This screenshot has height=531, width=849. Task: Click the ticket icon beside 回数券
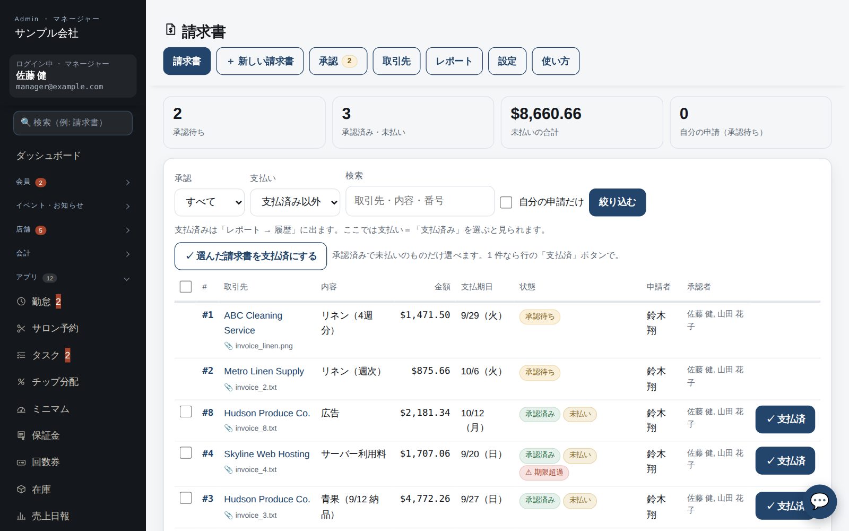pos(21,463)
